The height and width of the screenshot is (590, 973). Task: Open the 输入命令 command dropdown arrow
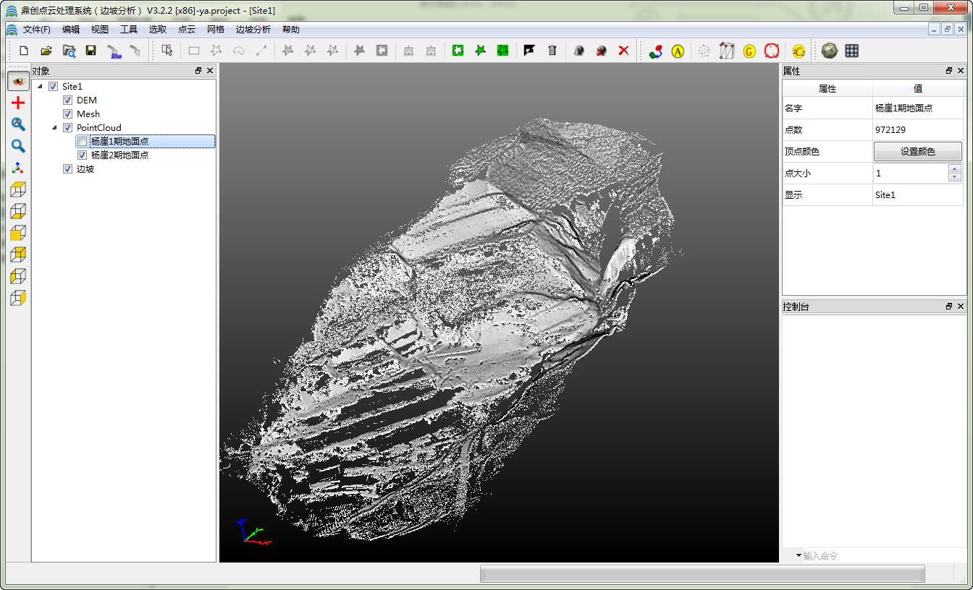[799, 556]
